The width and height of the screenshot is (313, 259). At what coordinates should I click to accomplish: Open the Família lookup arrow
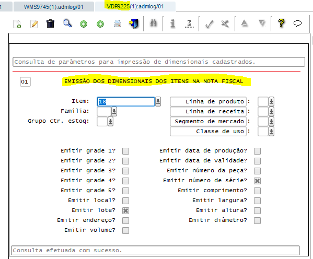(114, 112)
